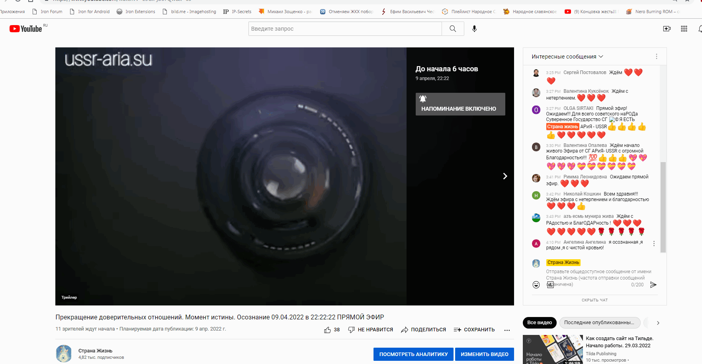Open more actions menu beside 'Сохранить'
Screen dimensions: 702x364
point(507,330)
